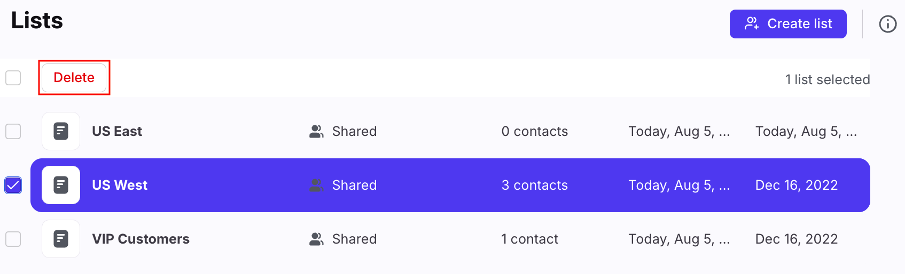Click the shared people icon for US East

pyautogui.click(x=316, y=131)
